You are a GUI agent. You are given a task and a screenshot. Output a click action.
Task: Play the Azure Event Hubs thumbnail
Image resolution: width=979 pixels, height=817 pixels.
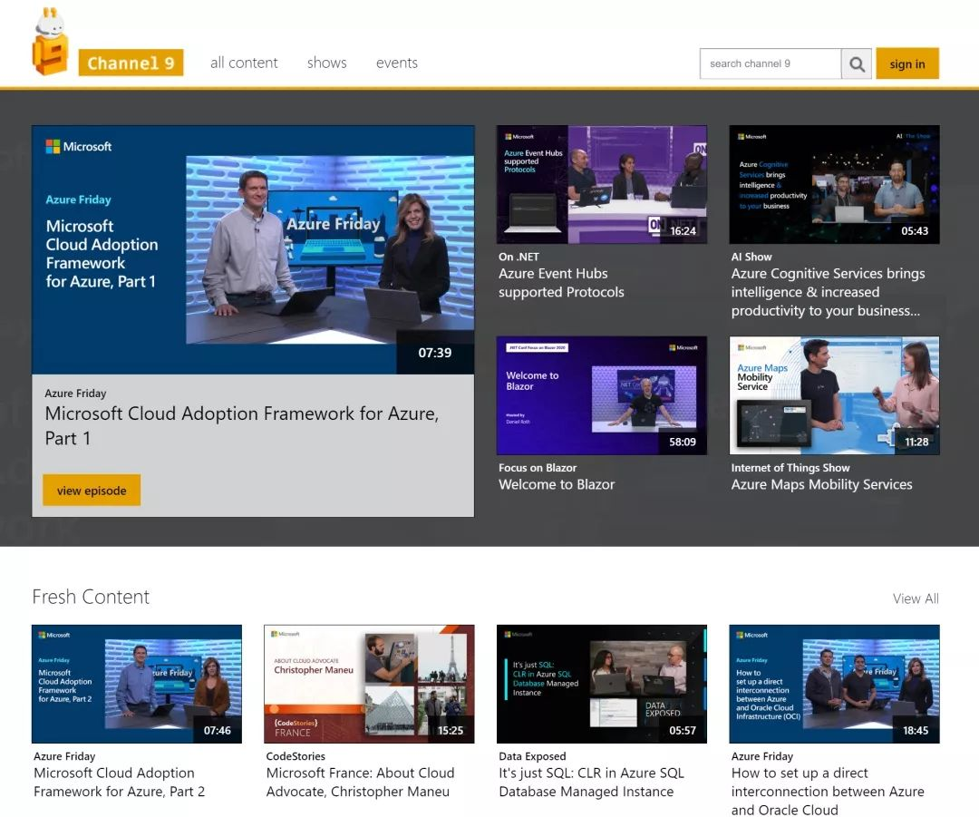coord(602,184)
